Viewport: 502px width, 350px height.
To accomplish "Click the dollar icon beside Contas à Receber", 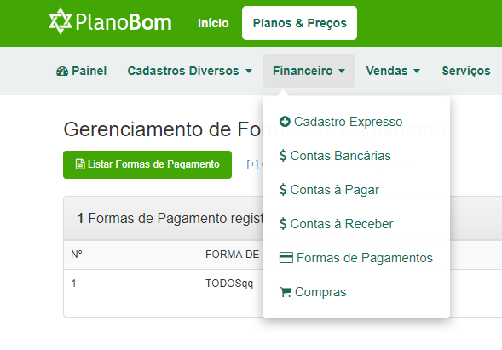I will (x=283, y=224).
